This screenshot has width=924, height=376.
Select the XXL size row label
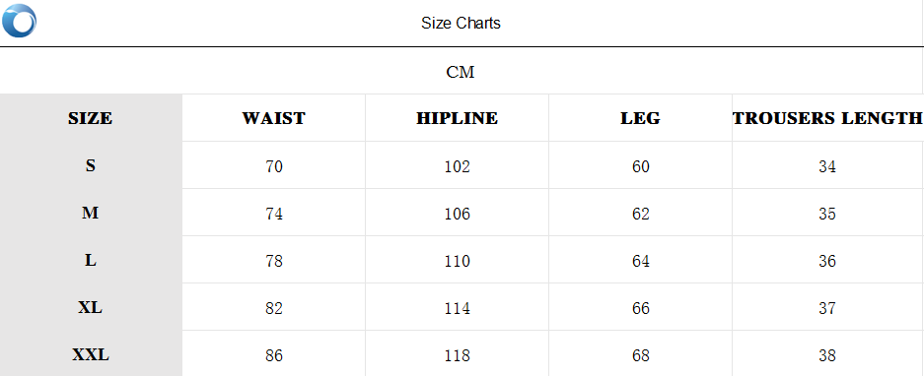90,354
